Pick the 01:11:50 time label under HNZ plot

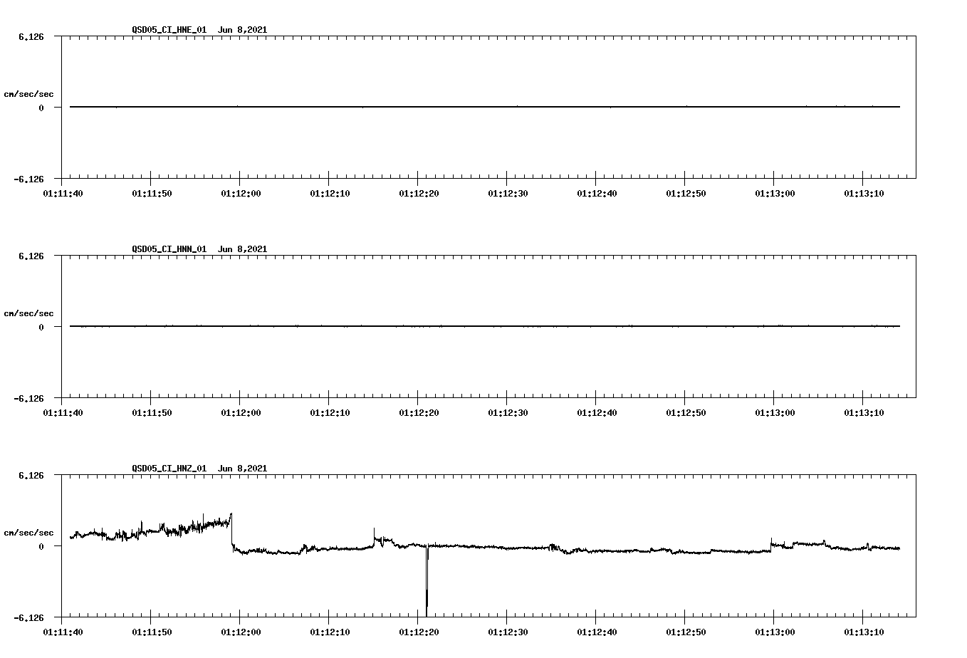pos(152,632)
